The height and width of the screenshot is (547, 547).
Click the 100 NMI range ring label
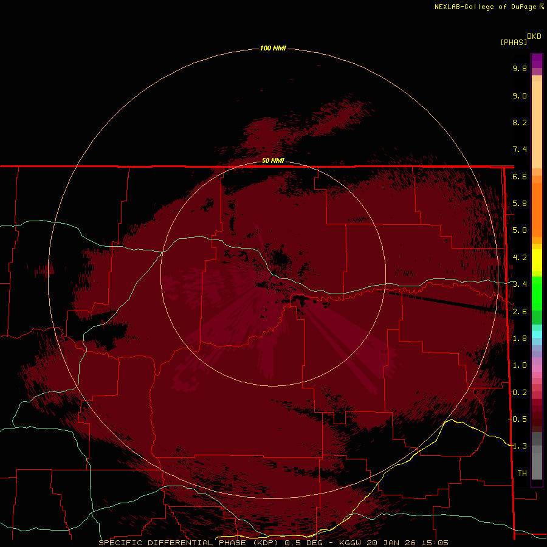tap(273, 48)
